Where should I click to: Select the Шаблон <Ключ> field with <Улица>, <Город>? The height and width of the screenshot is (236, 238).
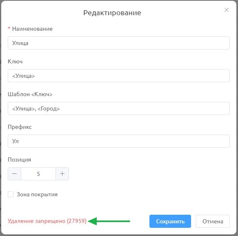[119, 108]
